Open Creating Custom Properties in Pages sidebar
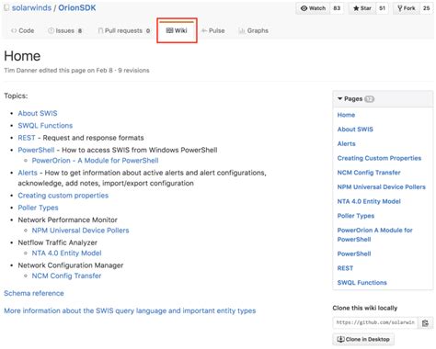 pos(379,158)
